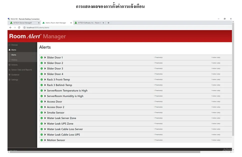Click green status icon for Motion Sensor

point(42,140)
